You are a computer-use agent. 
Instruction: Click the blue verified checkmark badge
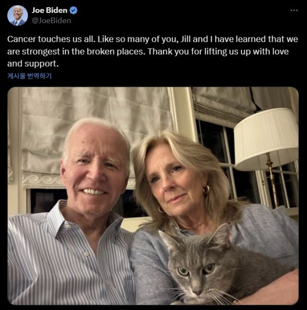click(x=73, y=11)
